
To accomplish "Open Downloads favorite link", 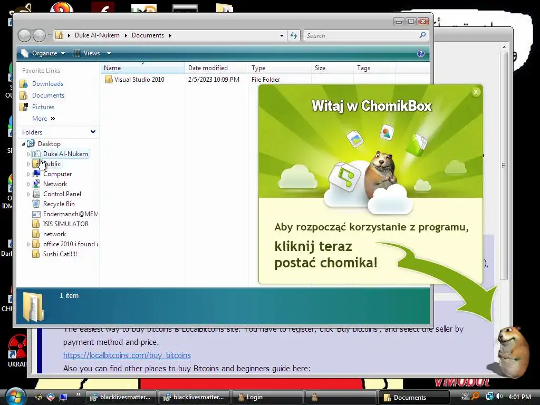I will tap(47, 84).
